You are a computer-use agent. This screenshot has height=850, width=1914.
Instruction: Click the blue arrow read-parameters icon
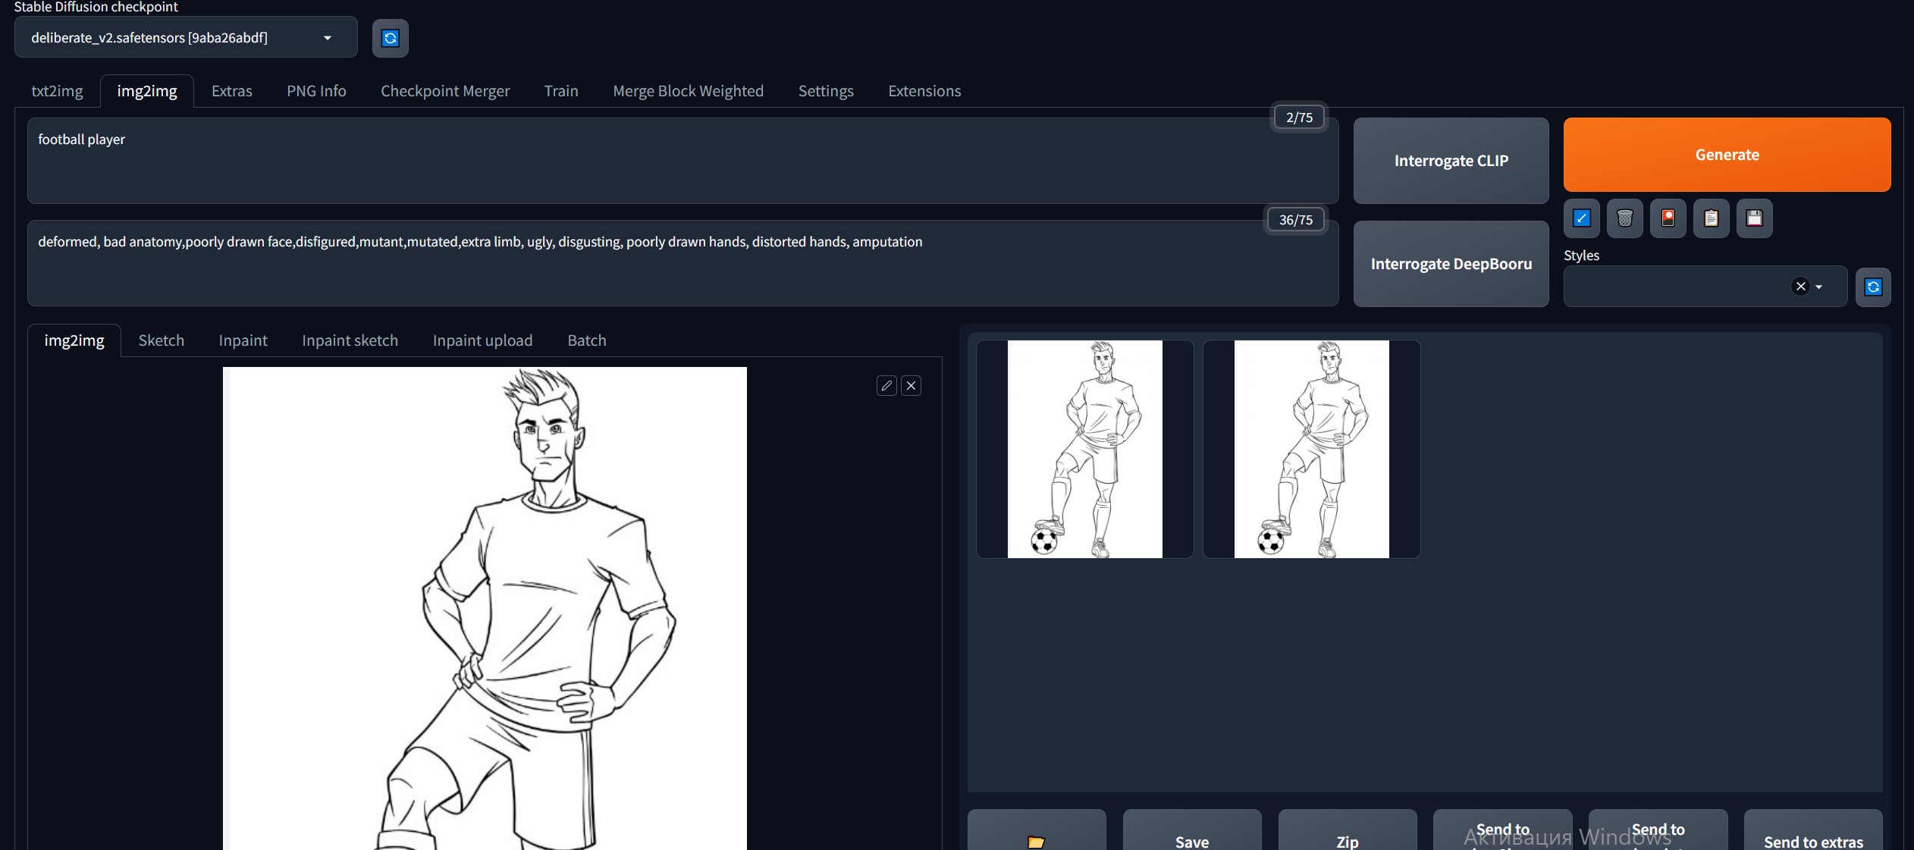pos(1581,218)
